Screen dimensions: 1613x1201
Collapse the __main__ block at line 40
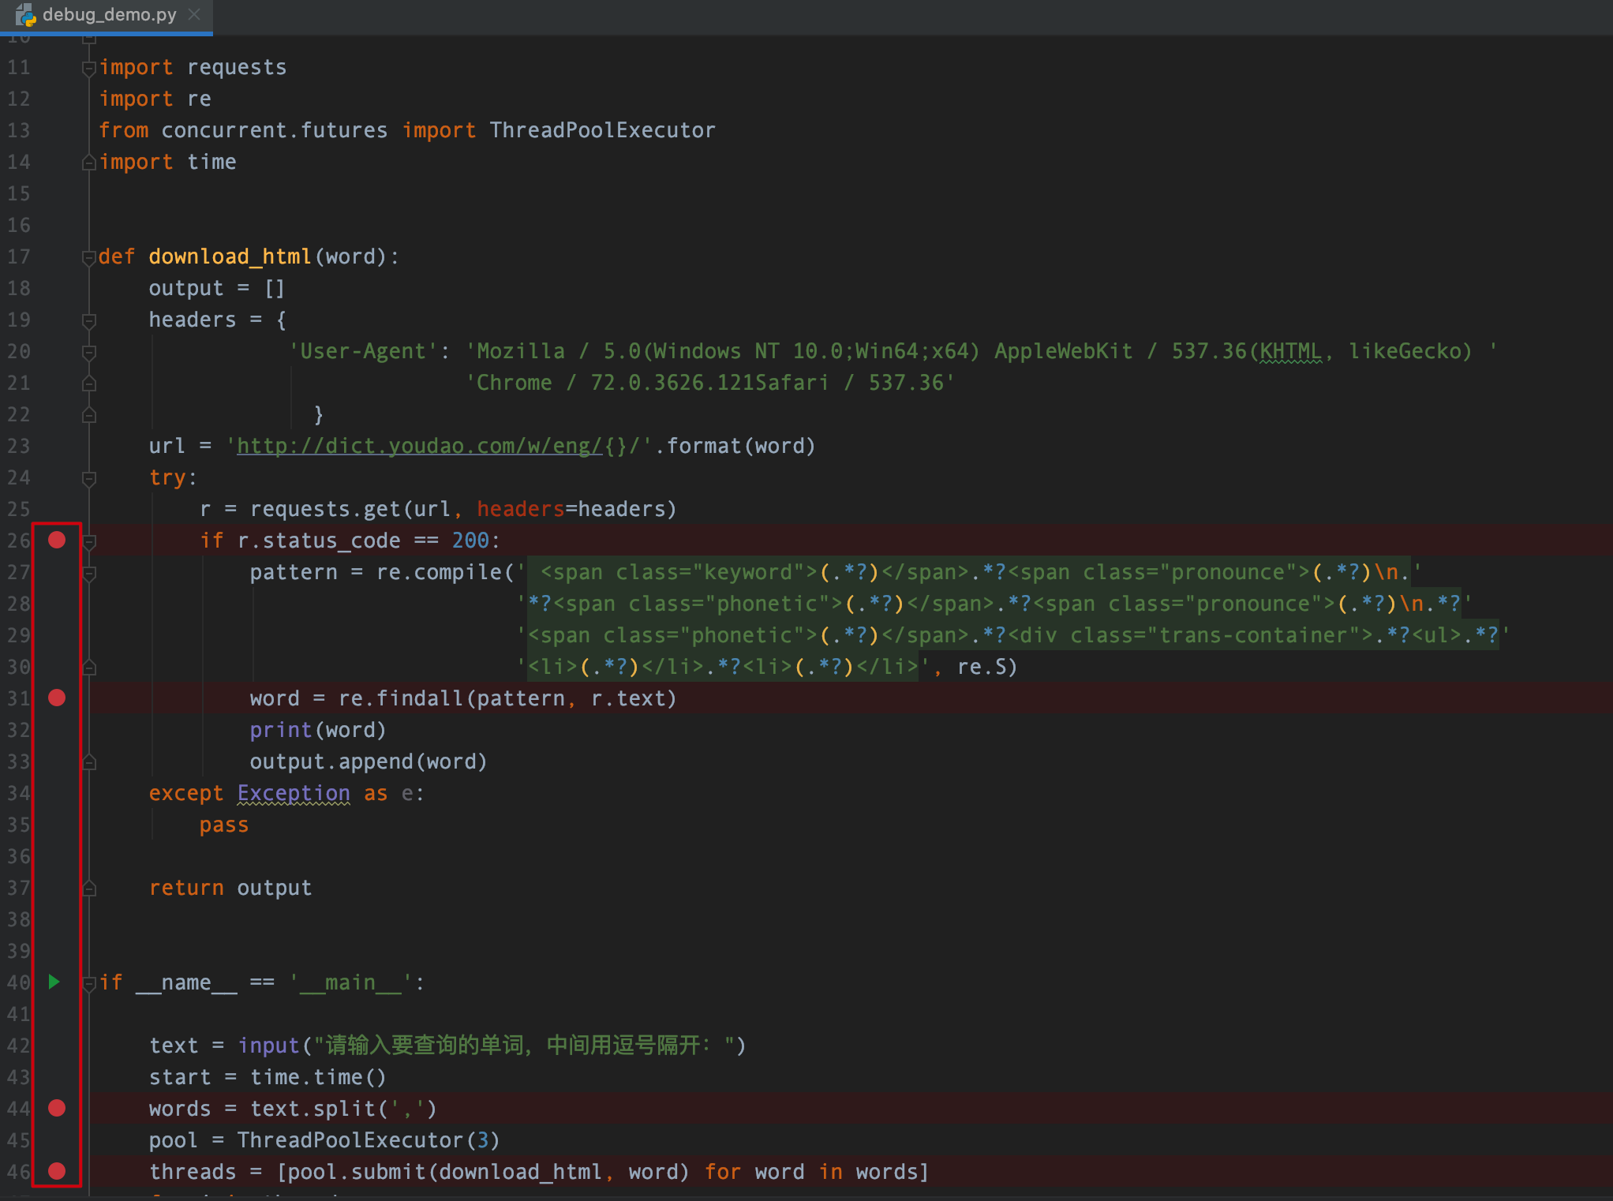(89, 984)
